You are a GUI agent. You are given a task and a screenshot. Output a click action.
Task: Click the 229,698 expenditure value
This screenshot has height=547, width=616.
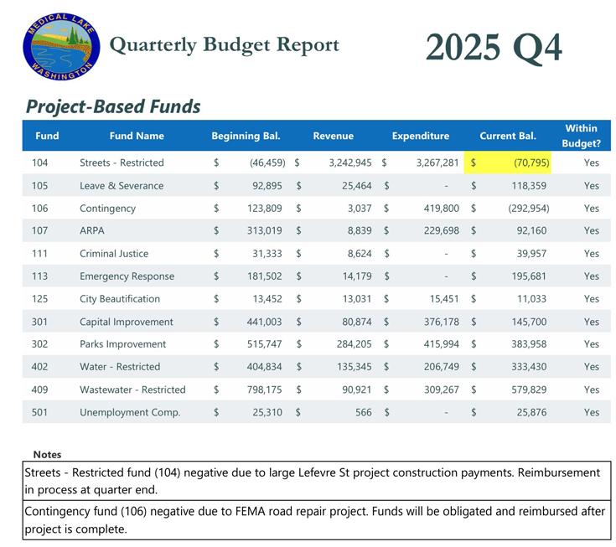(441, 230)
